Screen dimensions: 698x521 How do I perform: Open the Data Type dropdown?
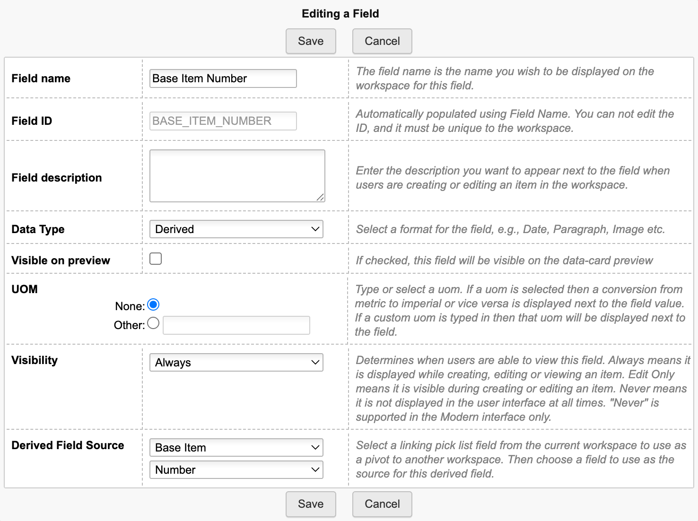click(236, 229)
